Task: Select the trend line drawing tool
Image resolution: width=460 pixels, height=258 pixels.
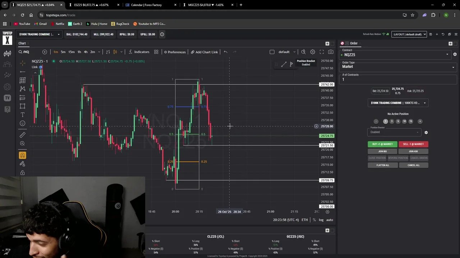Action: pos(23,72)
